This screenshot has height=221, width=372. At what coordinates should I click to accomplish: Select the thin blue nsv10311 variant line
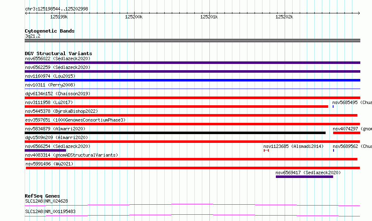point(192,89)
